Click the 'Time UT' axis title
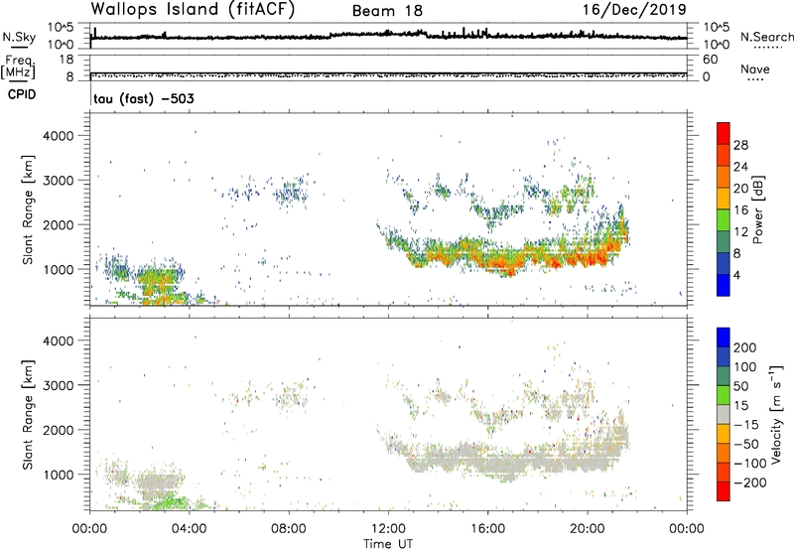This screenshot has height=550, width=794. 388,544
